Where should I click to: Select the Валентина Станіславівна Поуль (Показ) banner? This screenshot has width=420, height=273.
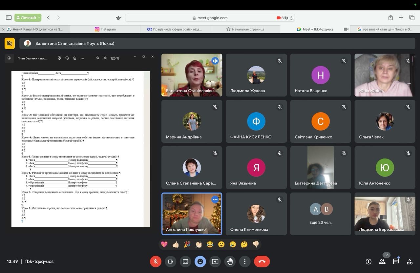(217, 43)
